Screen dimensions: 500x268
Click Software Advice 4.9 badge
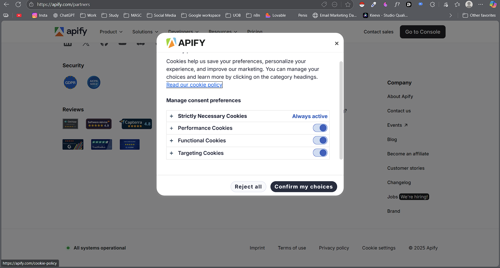(x=99, y=124)
